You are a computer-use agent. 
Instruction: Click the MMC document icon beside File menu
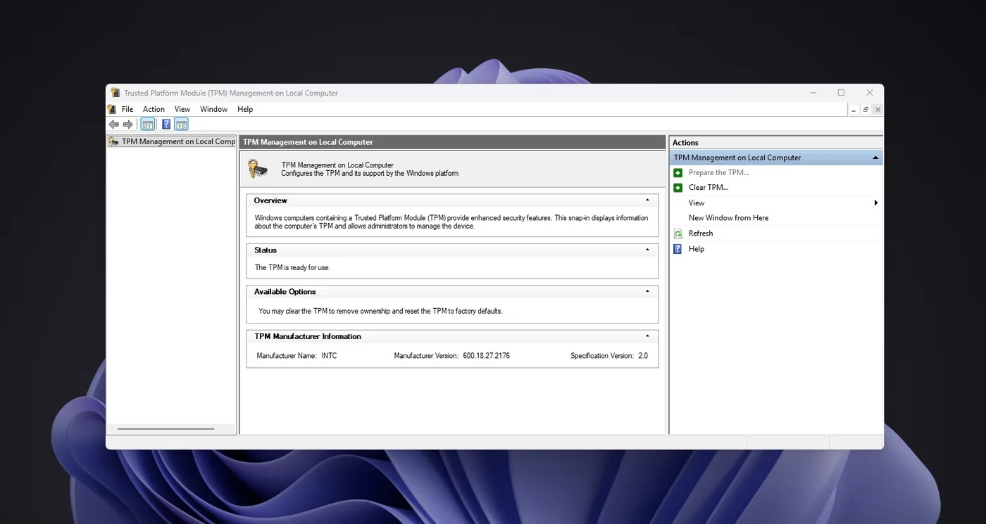(x=112, y=109)
